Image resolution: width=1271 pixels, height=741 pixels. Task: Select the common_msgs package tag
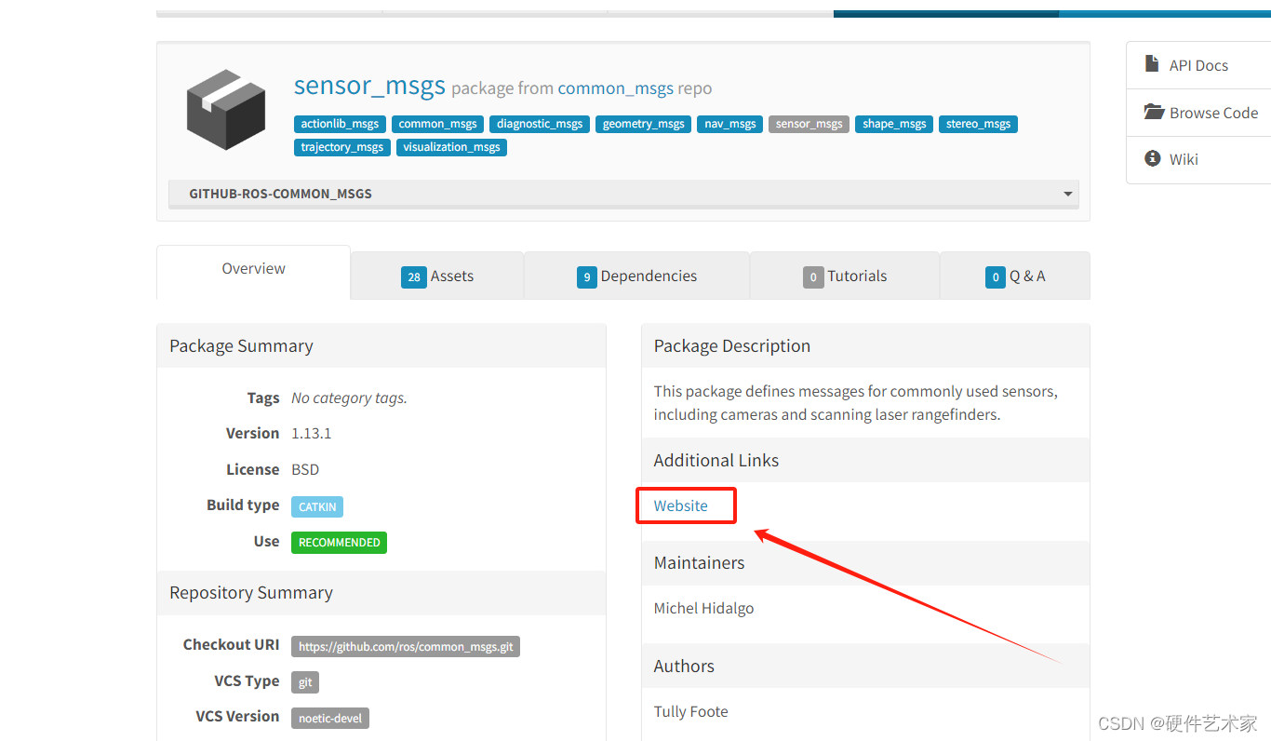tap(437, 124)
